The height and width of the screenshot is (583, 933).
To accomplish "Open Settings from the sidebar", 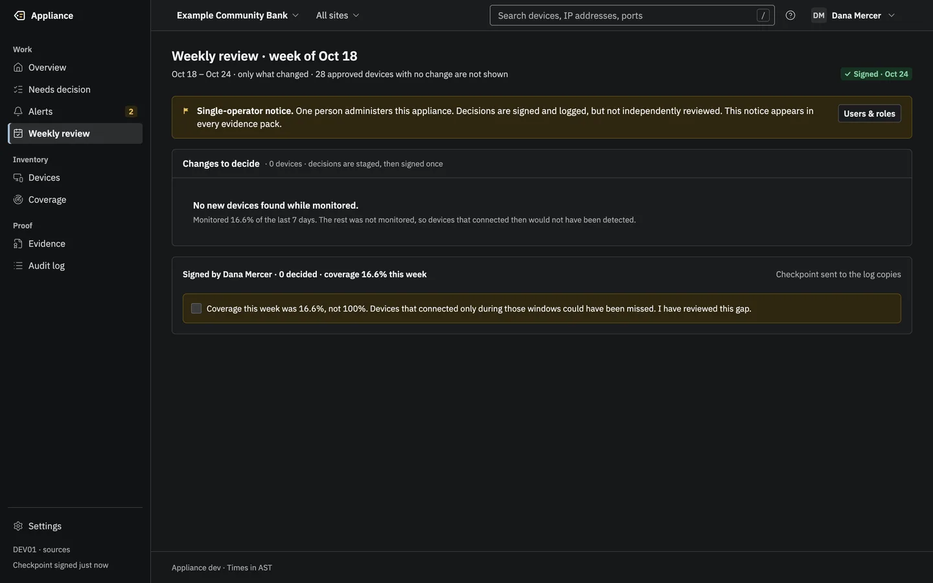I will pyautogui.click(x=75, y=526).
